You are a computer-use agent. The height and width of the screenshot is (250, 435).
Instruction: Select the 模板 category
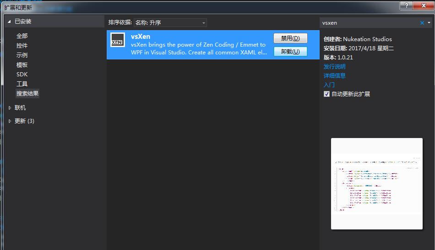[x=22, y=65]
